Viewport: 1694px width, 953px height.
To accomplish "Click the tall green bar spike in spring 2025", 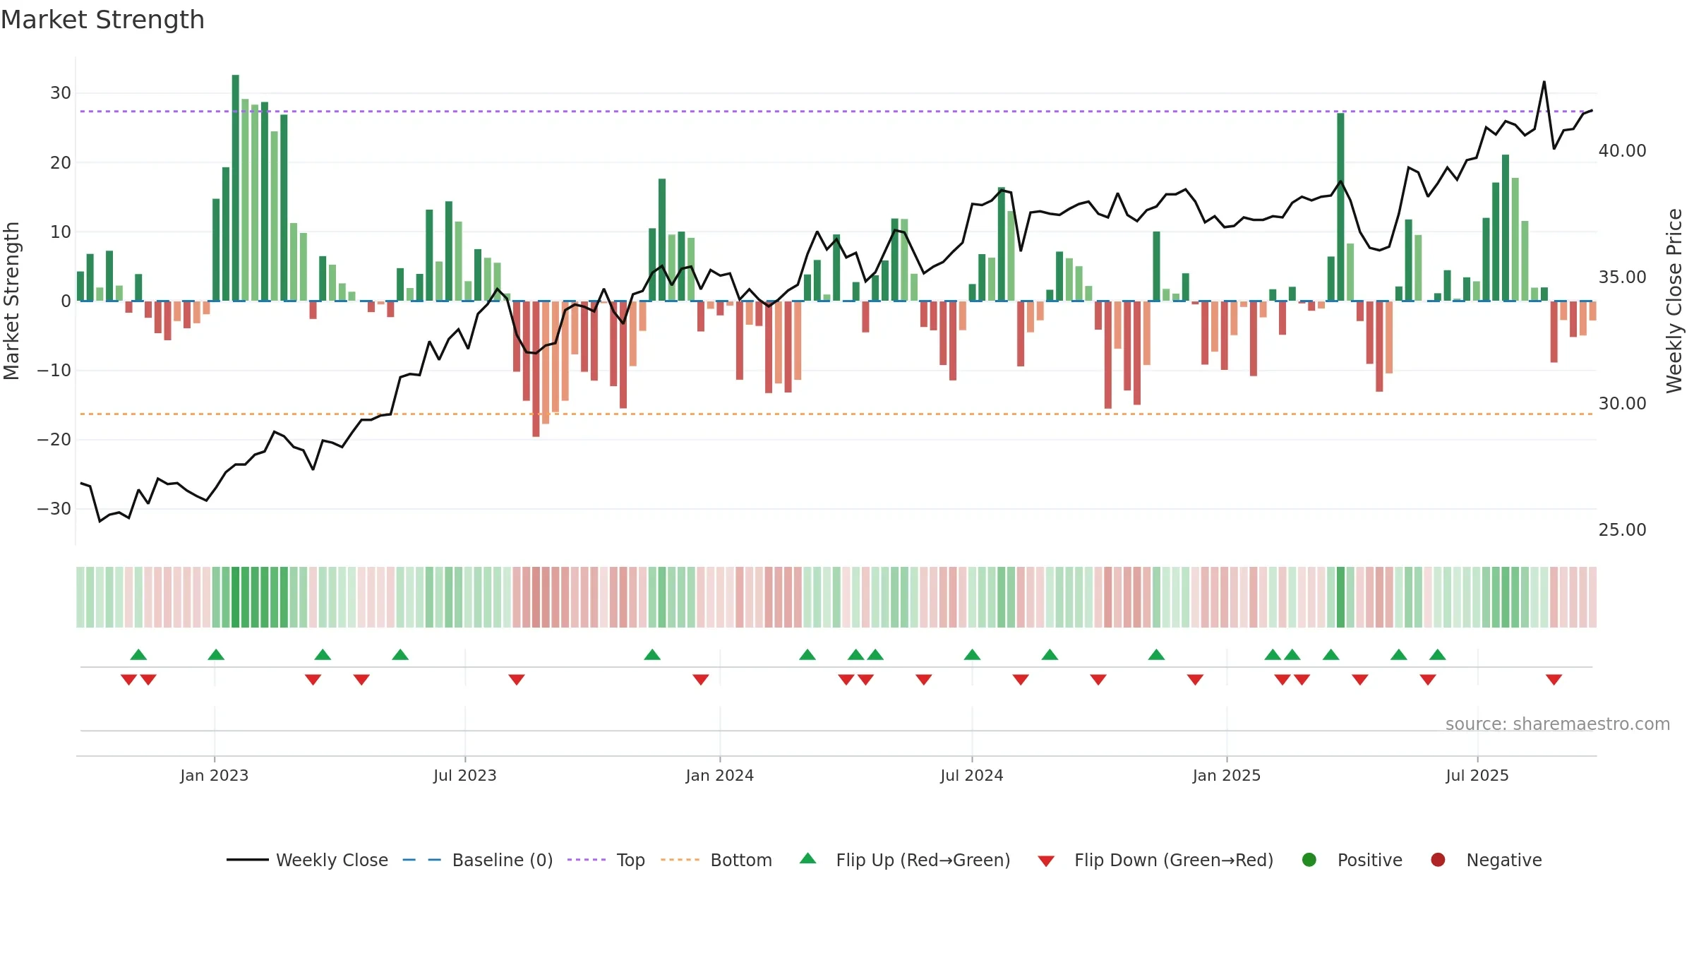I will pyautogui.click(x=1340, y=207).
